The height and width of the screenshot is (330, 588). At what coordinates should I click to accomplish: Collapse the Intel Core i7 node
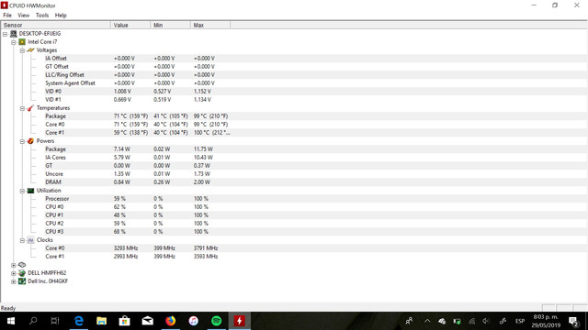coord(14,42)
